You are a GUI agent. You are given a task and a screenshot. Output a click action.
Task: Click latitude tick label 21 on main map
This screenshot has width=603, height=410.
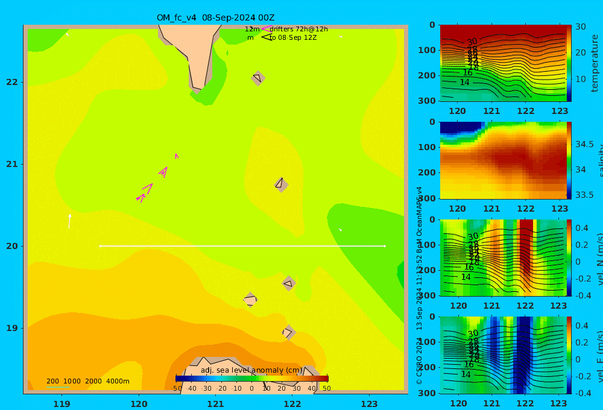point(12,164)
